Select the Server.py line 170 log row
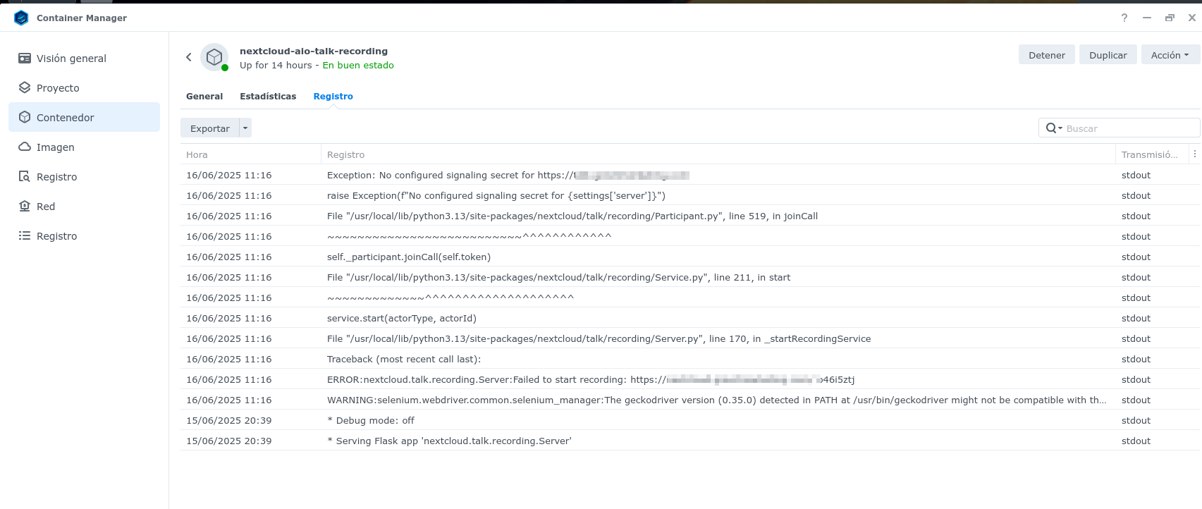1202x509 pixels. click(690, 338)
